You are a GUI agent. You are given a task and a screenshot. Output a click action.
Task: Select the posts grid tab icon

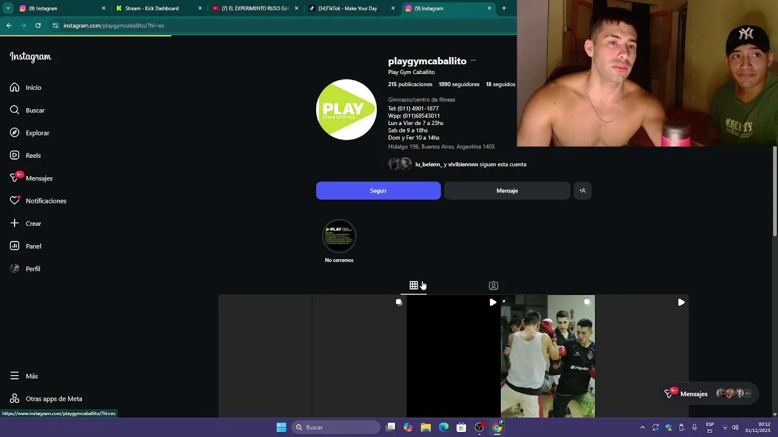[414, 285]
